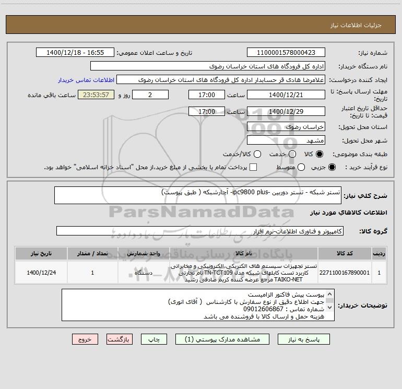Click the price validity time field beside 1400/12/29
This screenshot has height=389, width=402.
[207, 111]
